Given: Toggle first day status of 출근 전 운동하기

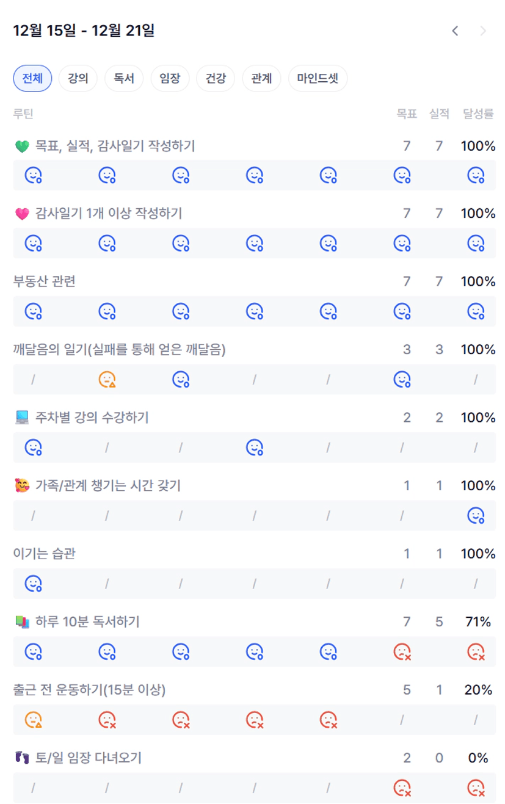Looking at the screenshot, I should pos(33,720).
